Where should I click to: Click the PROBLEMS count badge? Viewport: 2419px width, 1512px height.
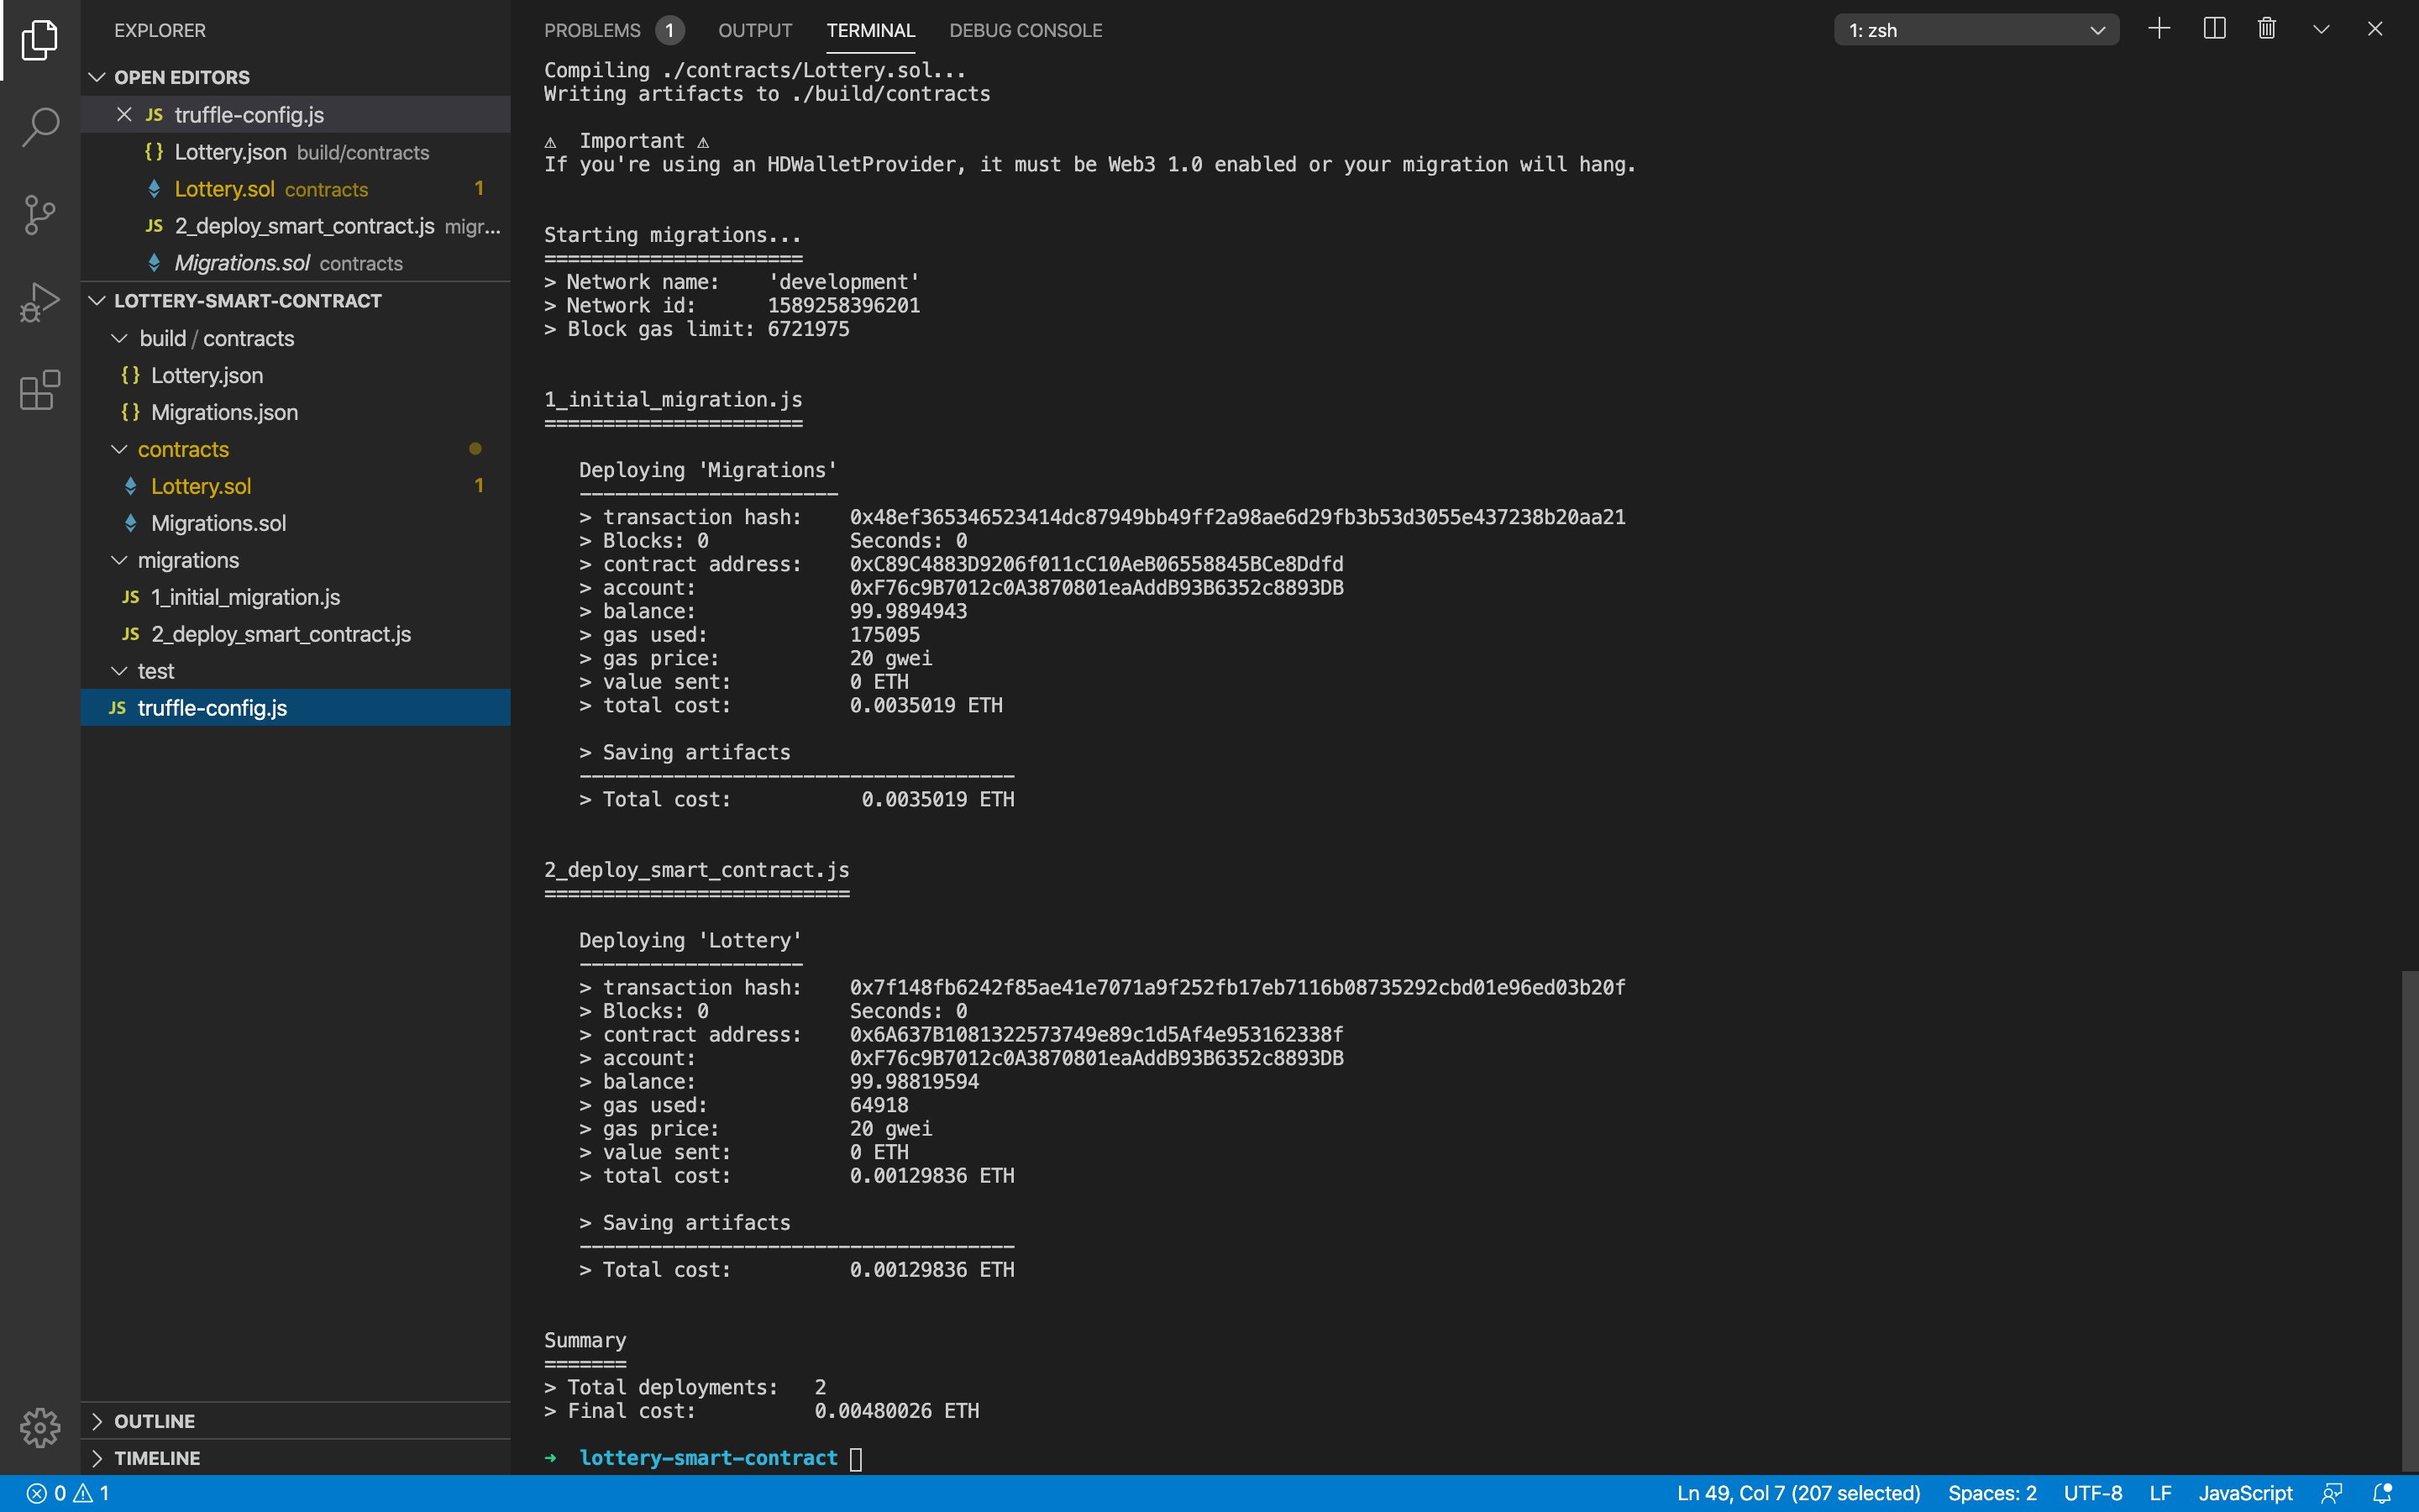(x=669, y=30)
